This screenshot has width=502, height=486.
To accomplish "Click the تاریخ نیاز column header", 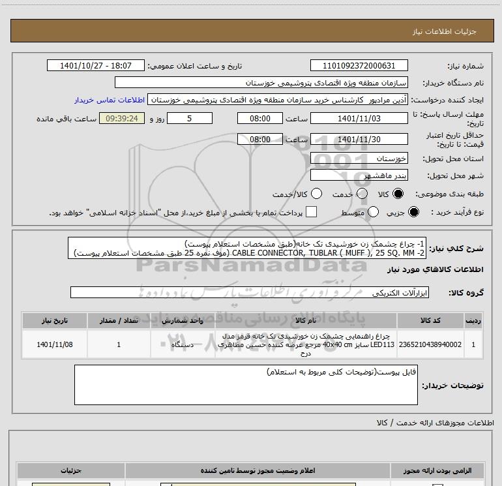I will coord(54,320).
